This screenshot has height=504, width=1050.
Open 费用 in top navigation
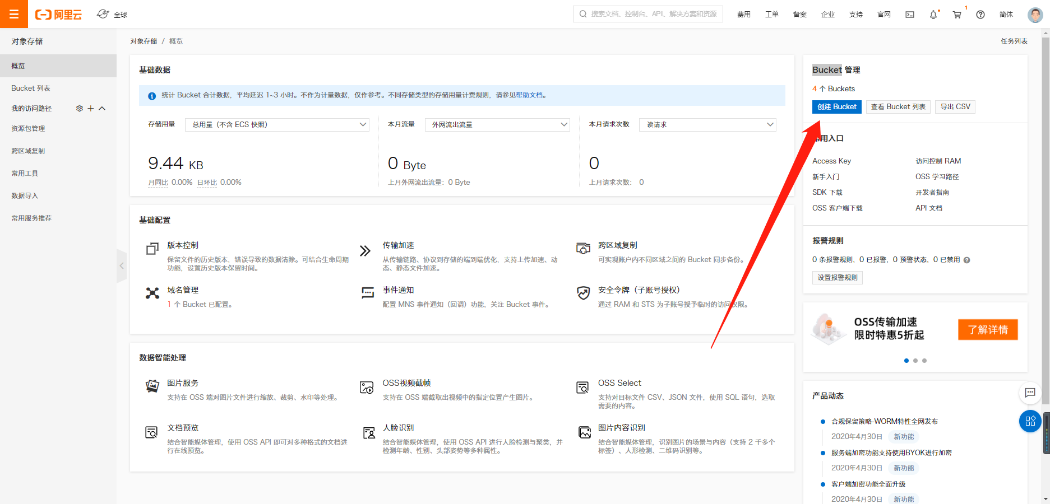pos(744,15)
